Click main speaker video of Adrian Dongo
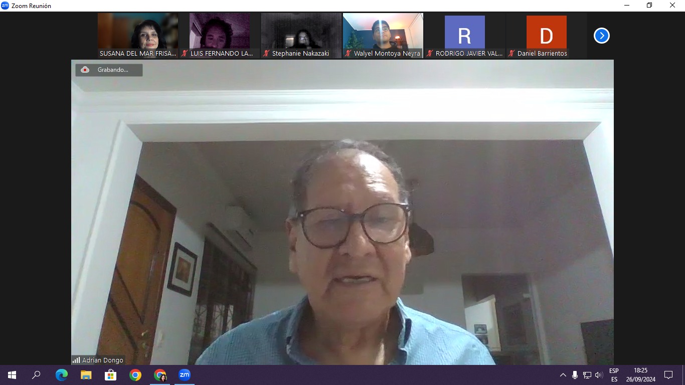Image resolution: width=685 pixels, height=385 pixels. 342,212
